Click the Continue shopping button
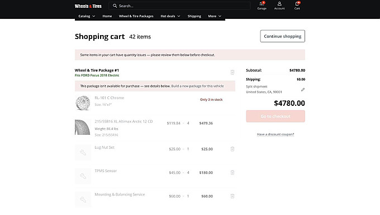 pyautogui.click(x=283, y=36)
